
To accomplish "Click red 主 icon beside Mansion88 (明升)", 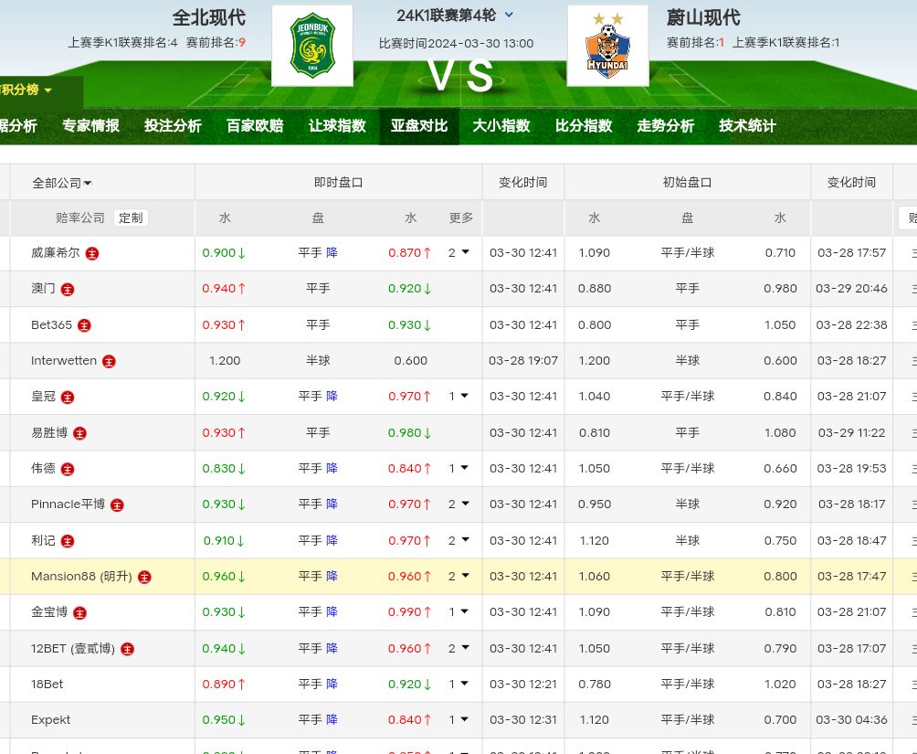I will pos(144,577).
